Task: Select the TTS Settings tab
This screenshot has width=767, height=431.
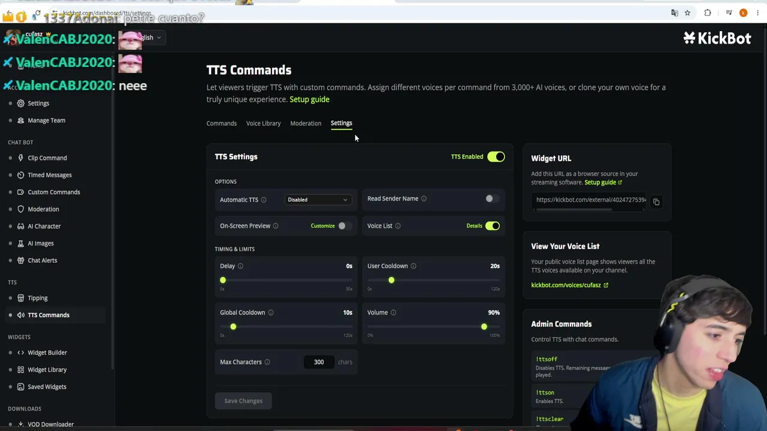Action: click(x=342, y=123)
